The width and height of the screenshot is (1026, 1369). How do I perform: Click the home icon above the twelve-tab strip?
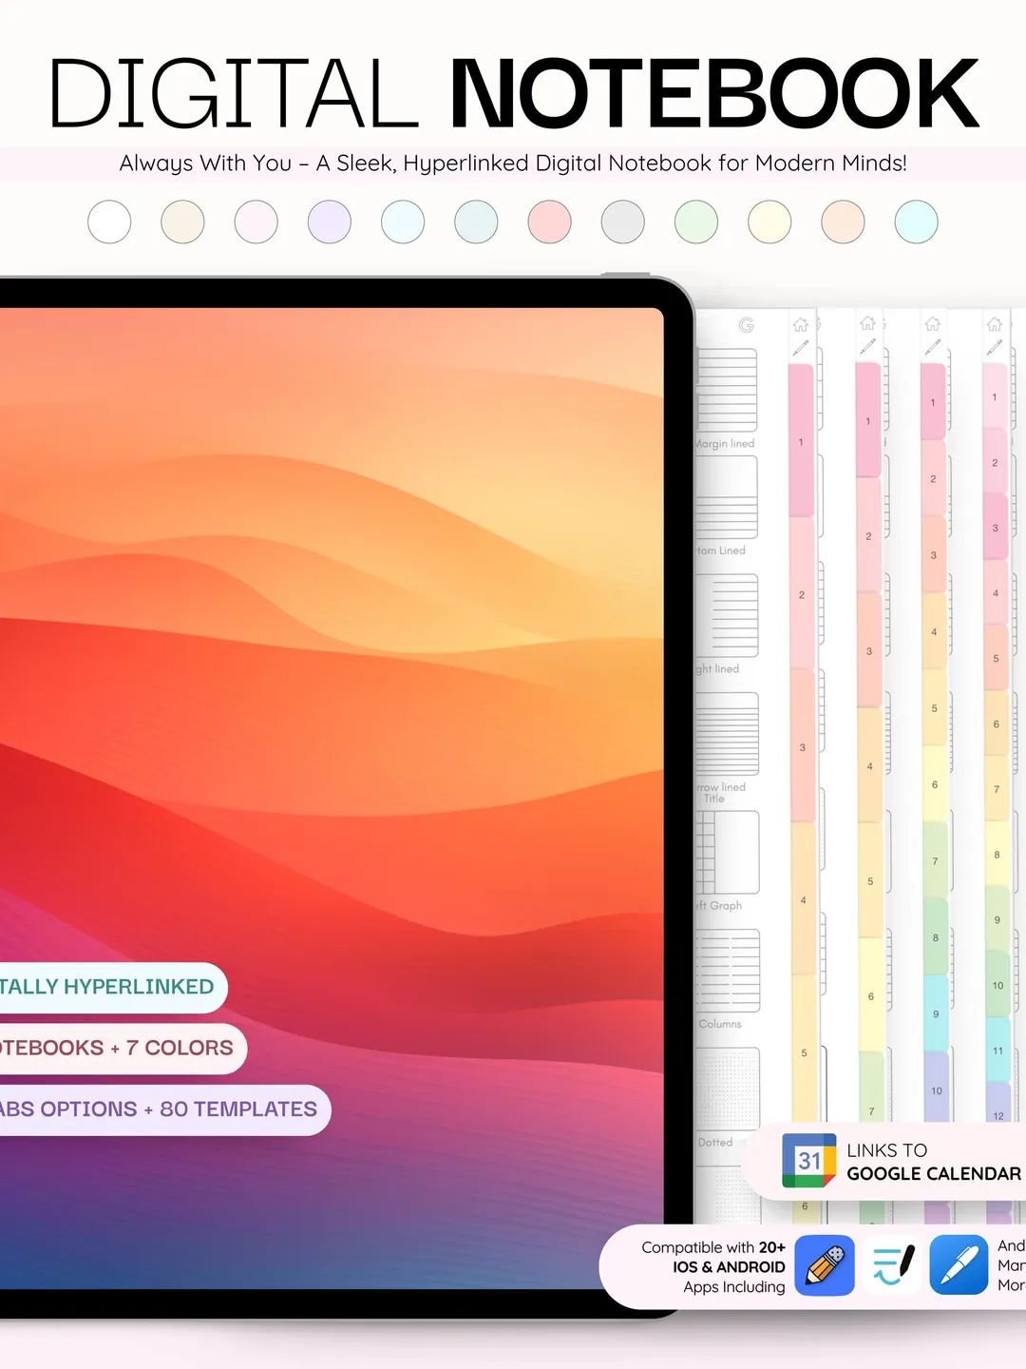995,324
